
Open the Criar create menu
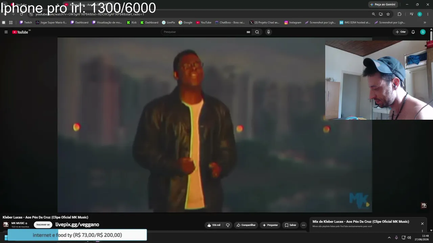[x=401, y=32]
